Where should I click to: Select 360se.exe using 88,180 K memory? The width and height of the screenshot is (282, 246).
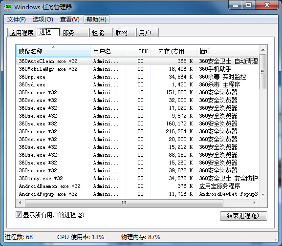tap(137, 155)
